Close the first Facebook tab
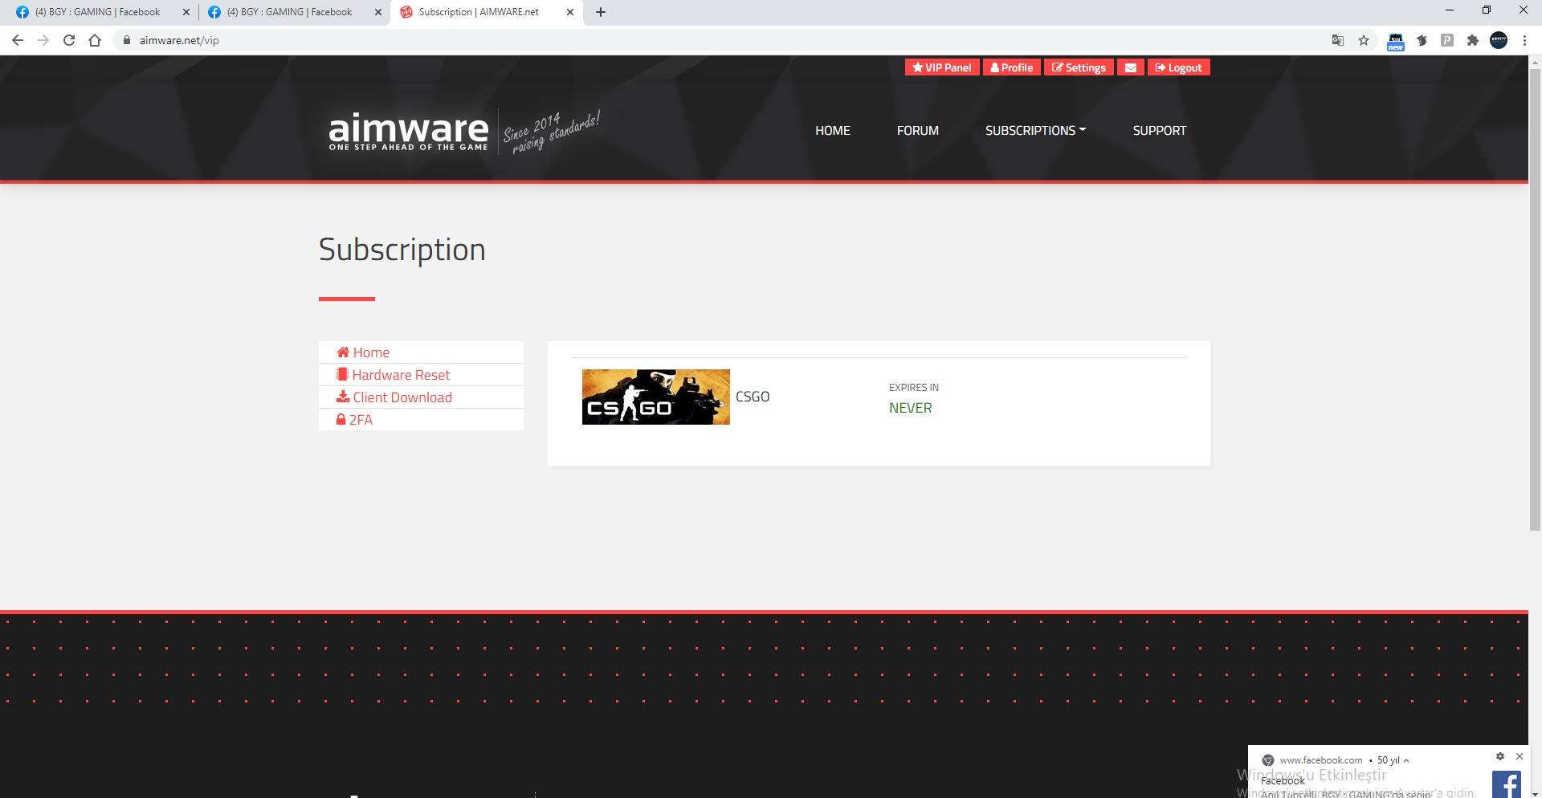The height and width of the screenshot is (798, 1542). (x=186, y=12)
